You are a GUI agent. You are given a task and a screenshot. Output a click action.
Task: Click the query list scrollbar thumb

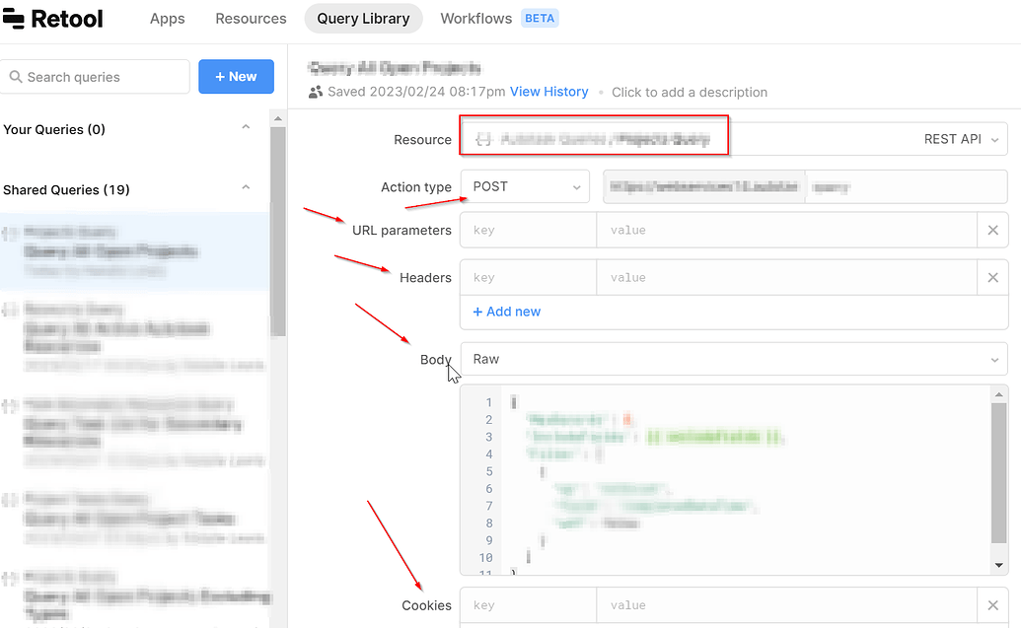[x=278, y=232]
